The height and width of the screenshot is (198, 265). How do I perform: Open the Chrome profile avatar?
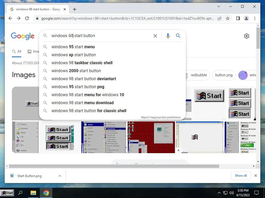click(x=246, y=18)
